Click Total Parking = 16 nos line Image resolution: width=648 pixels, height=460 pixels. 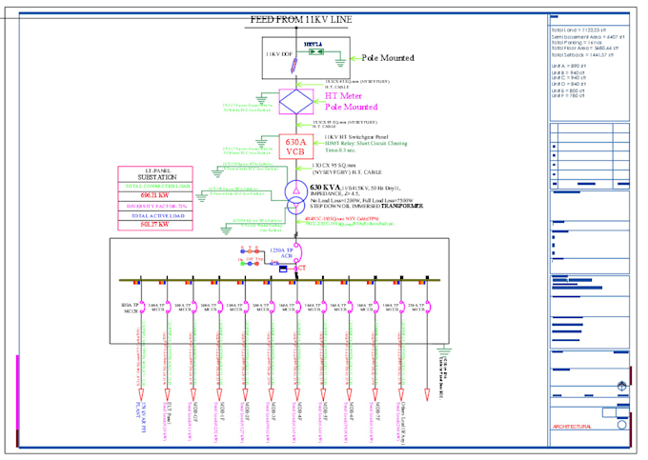(577, 43)
